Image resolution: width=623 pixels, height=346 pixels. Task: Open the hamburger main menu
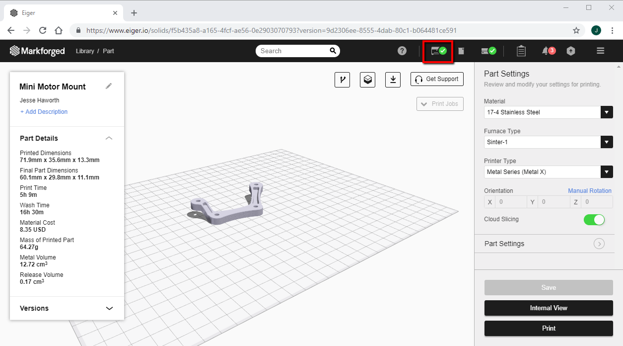tap(600, 51)
